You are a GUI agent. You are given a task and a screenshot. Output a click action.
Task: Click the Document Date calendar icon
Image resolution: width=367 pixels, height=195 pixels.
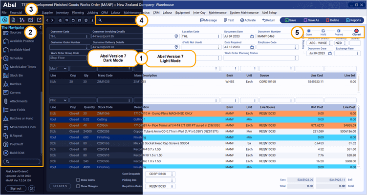[253, 37]
